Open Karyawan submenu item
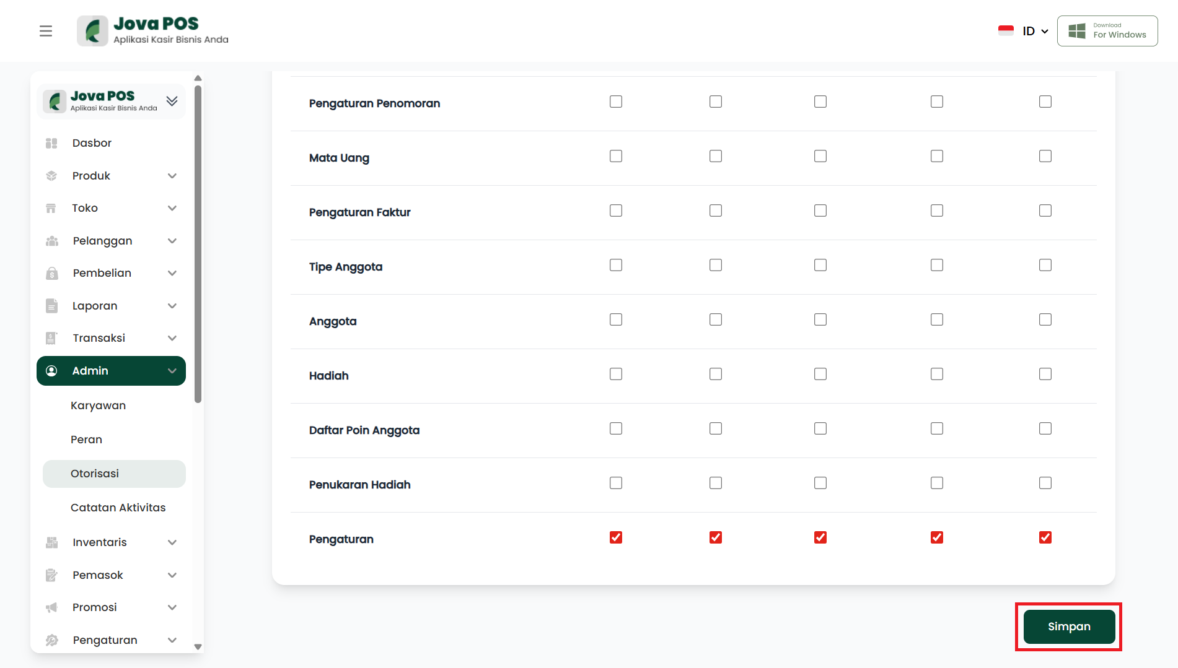Image resolution: width=1178 pixels, height=668 pixels. pyautogui.click(x=98, y=406)
